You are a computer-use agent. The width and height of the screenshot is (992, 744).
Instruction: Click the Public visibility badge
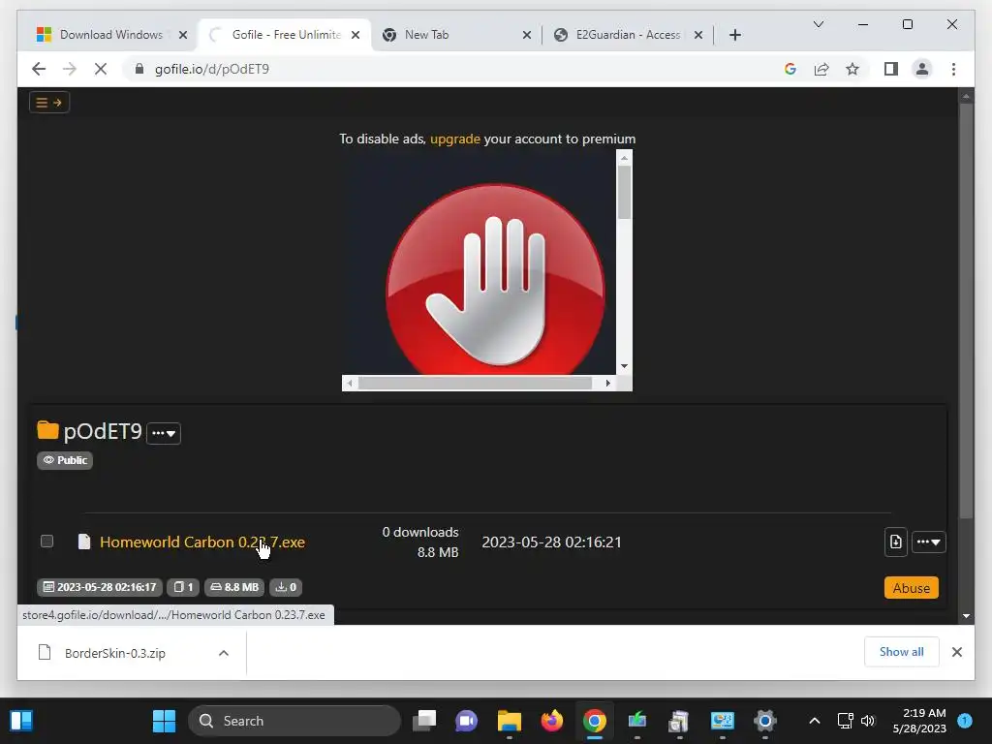pyautogui.click(x=65, y=460)
